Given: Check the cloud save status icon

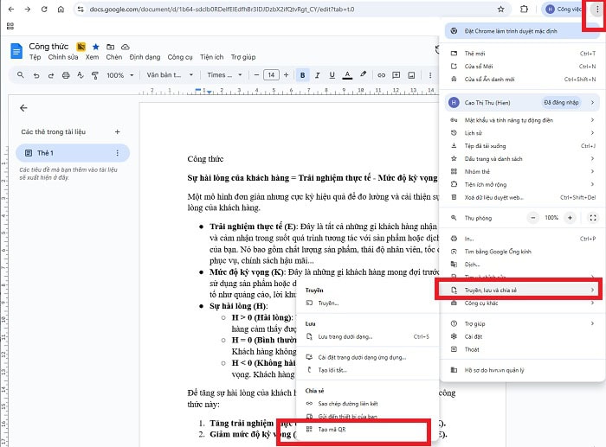Looking at the screenshot, I should (126, 47).
